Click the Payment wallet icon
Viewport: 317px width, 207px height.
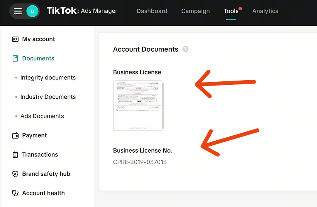(15, 136)
